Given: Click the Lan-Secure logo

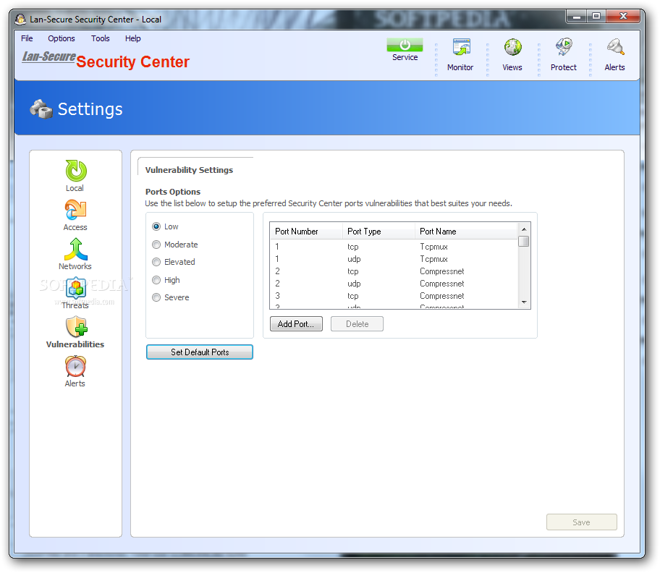Looking at the screenshot, I should coord(48,56).
